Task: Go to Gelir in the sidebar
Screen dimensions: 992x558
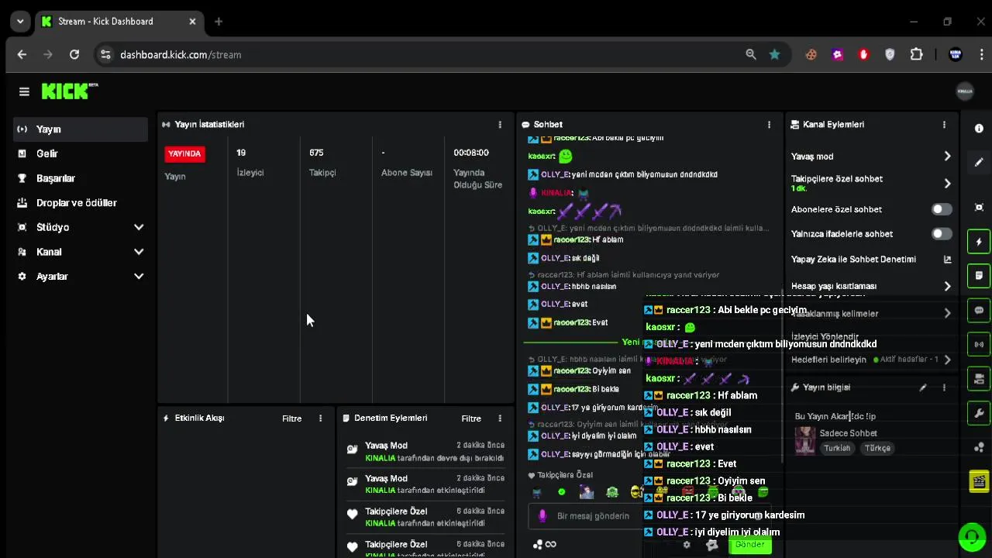Action: 81,153
